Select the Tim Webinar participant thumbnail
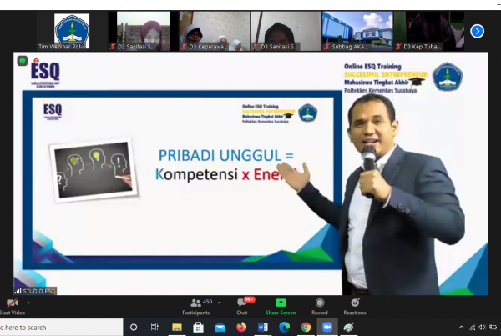This screenshot has width=501, height=336. pyautogui.click(x=73, y=31)
